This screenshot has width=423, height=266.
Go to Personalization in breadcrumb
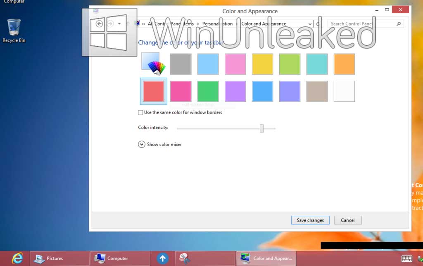click(217, 24)
